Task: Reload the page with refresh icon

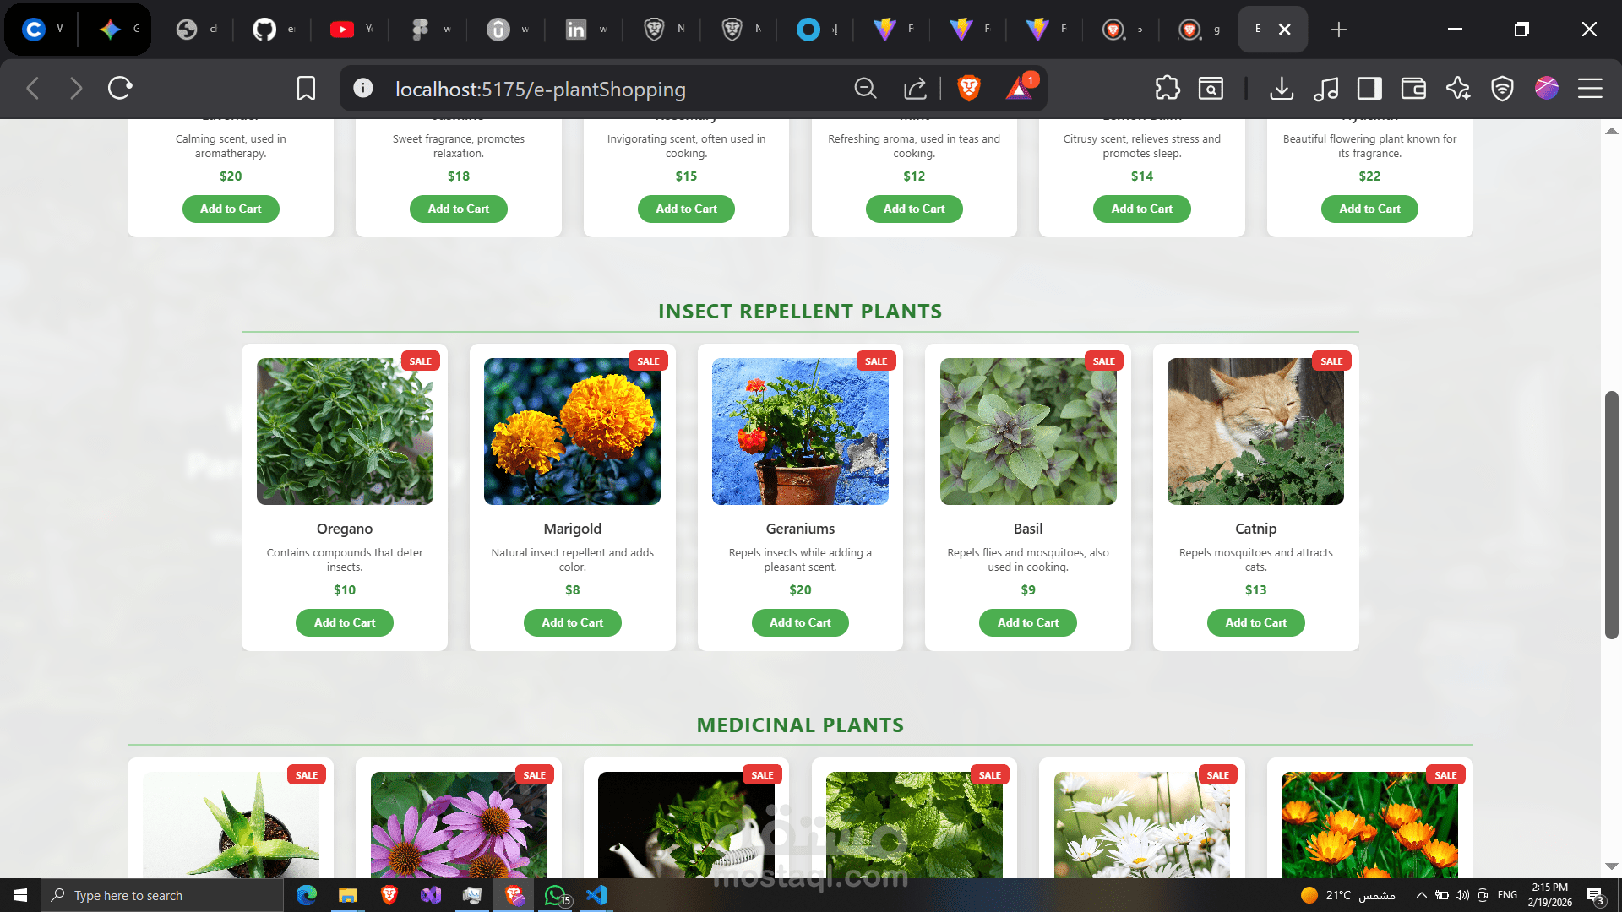Action: coord(120,88)
